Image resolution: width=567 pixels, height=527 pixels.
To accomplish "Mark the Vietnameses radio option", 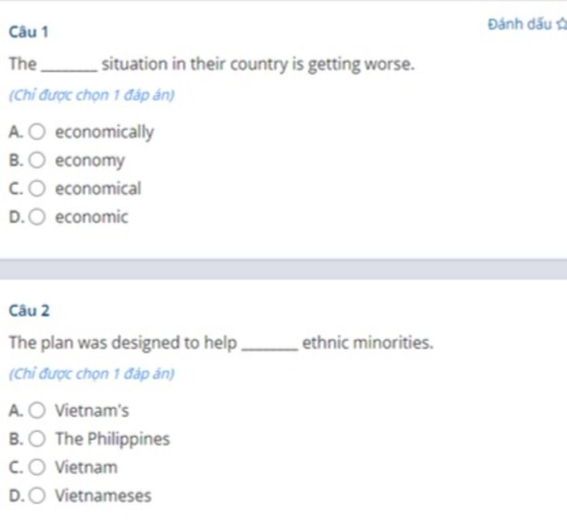I will click(x=37, y=495).
